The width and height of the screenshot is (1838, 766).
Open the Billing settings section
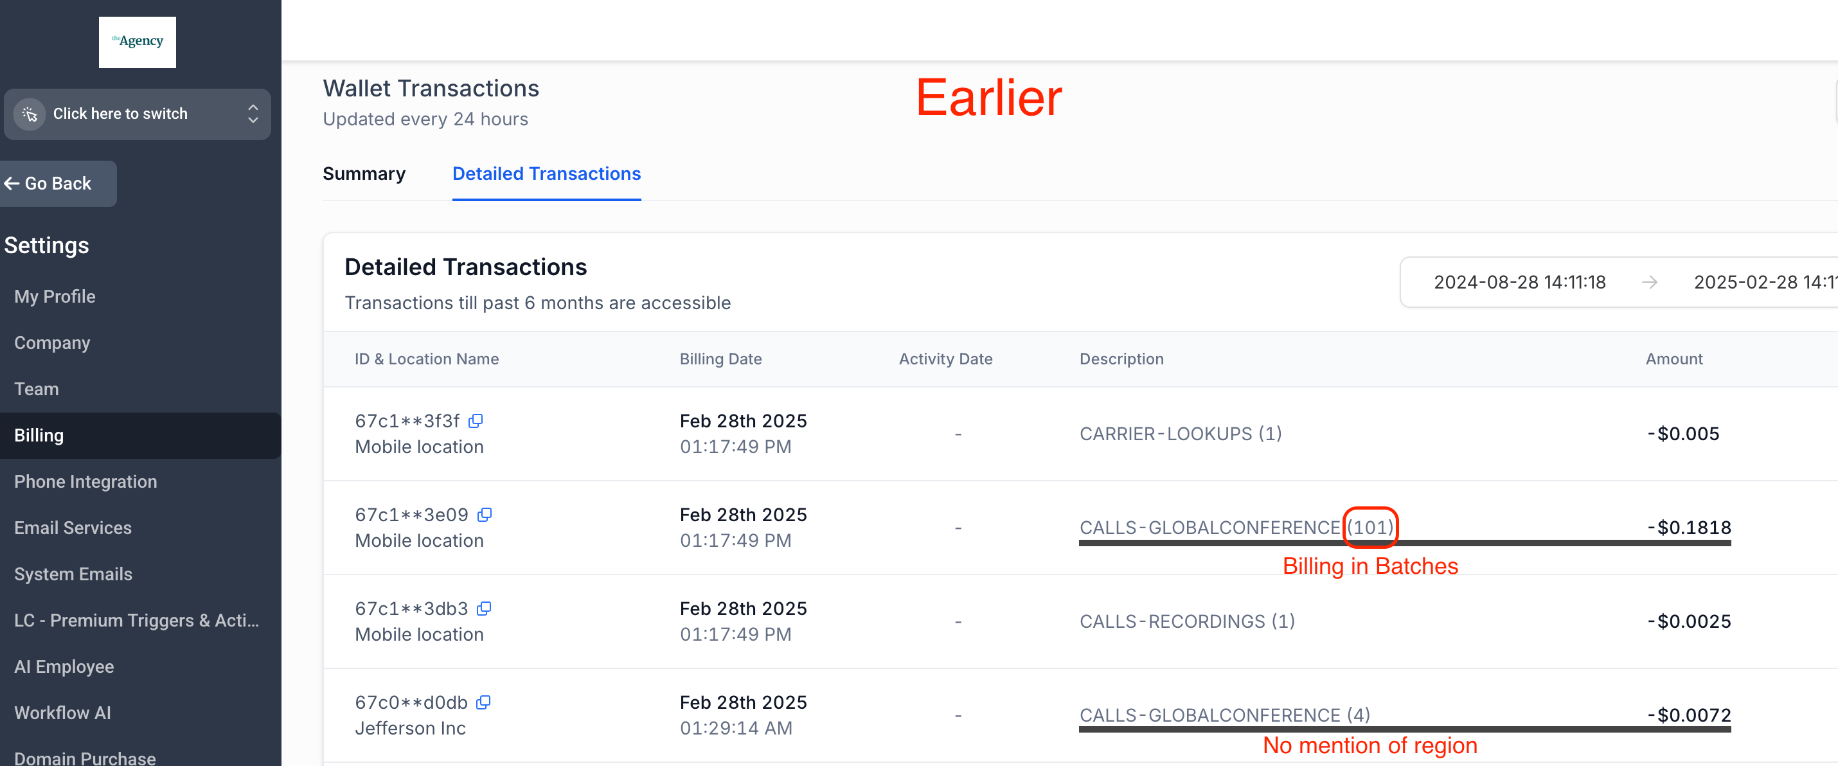39,436
